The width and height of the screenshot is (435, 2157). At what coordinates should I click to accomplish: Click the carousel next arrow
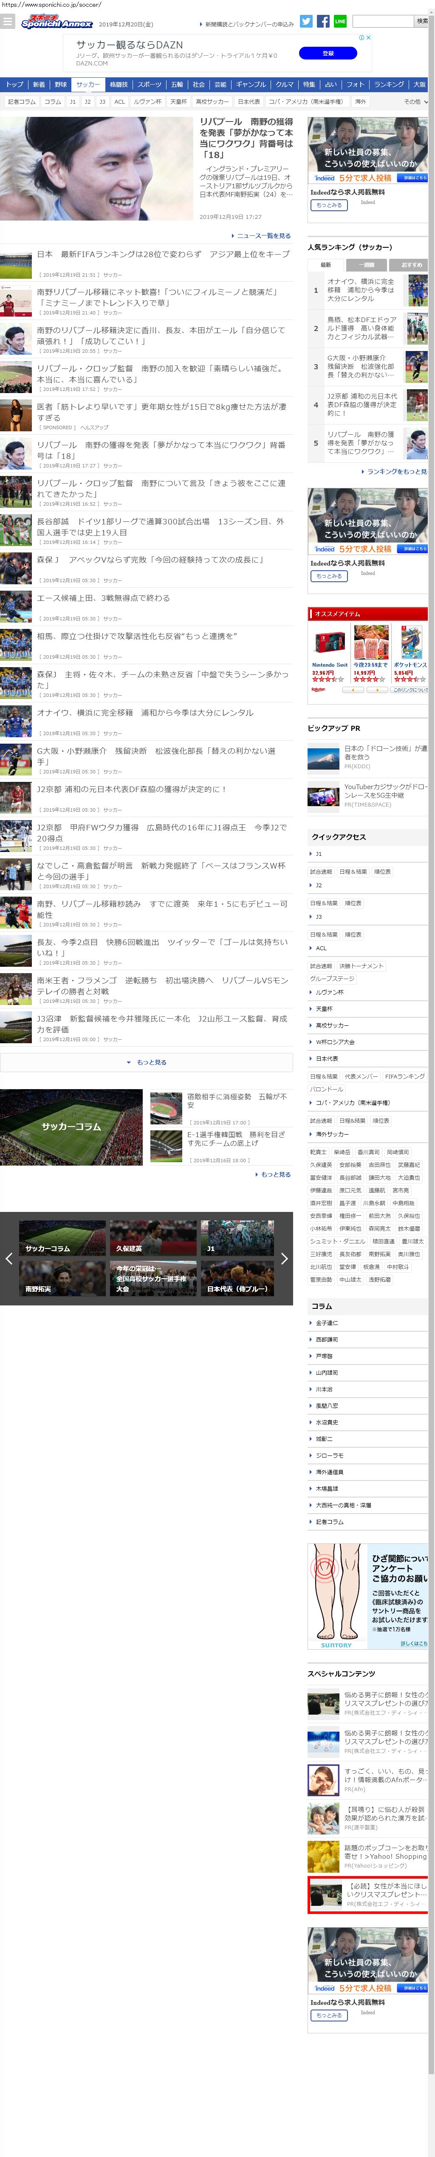point(285,1258)
